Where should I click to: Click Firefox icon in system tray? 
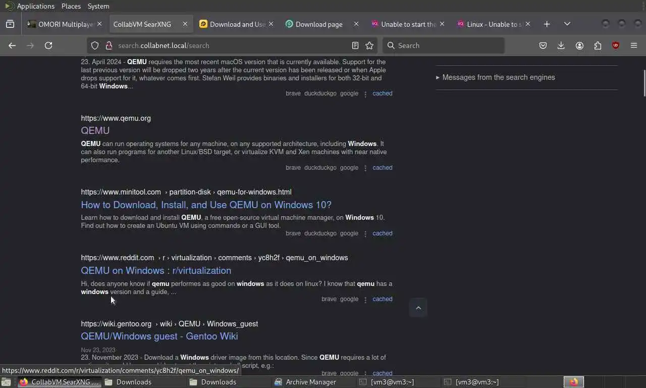(x=574, y=382)
